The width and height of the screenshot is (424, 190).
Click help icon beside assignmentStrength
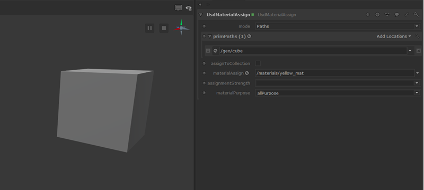[204, 83]
